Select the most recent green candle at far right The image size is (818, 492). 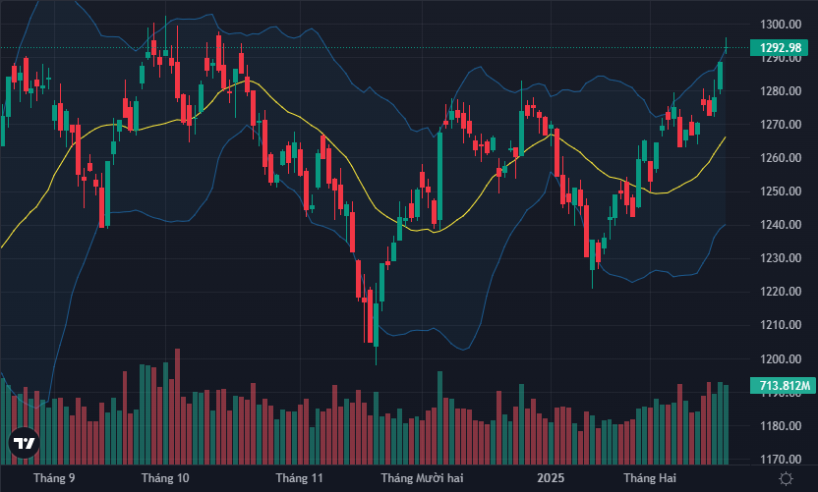point(721,76)
